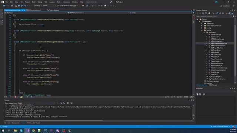237x133 pixels.
Task: Click the Properties panel categorized view icon
Action: coord(197,95)
